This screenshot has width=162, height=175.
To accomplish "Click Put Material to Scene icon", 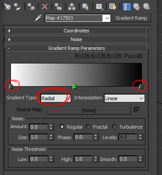I will pyautogui.click(x=18, y=7).
